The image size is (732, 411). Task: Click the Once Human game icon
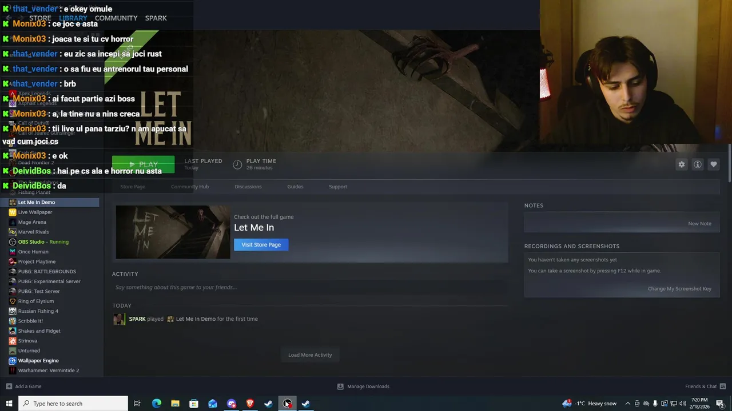13,252
